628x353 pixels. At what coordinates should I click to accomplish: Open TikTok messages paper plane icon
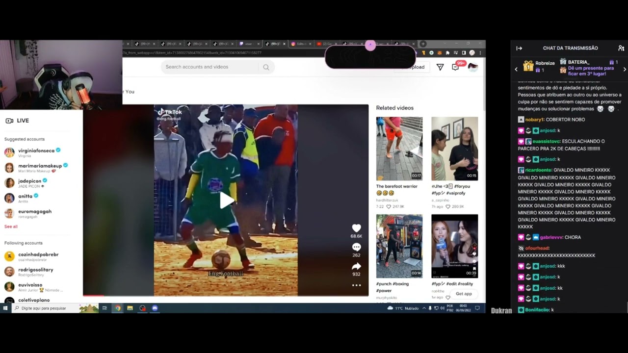point(440,67)
